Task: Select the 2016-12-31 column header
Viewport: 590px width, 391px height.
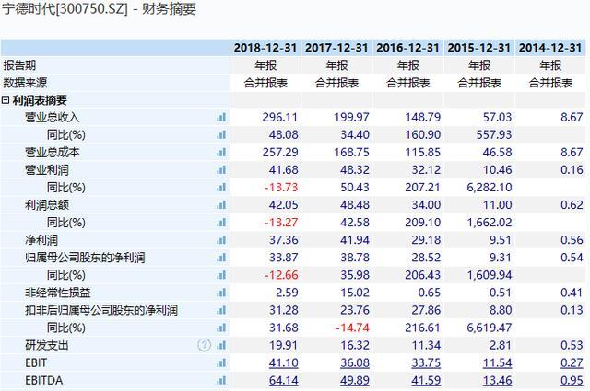Action: (407, 48)
